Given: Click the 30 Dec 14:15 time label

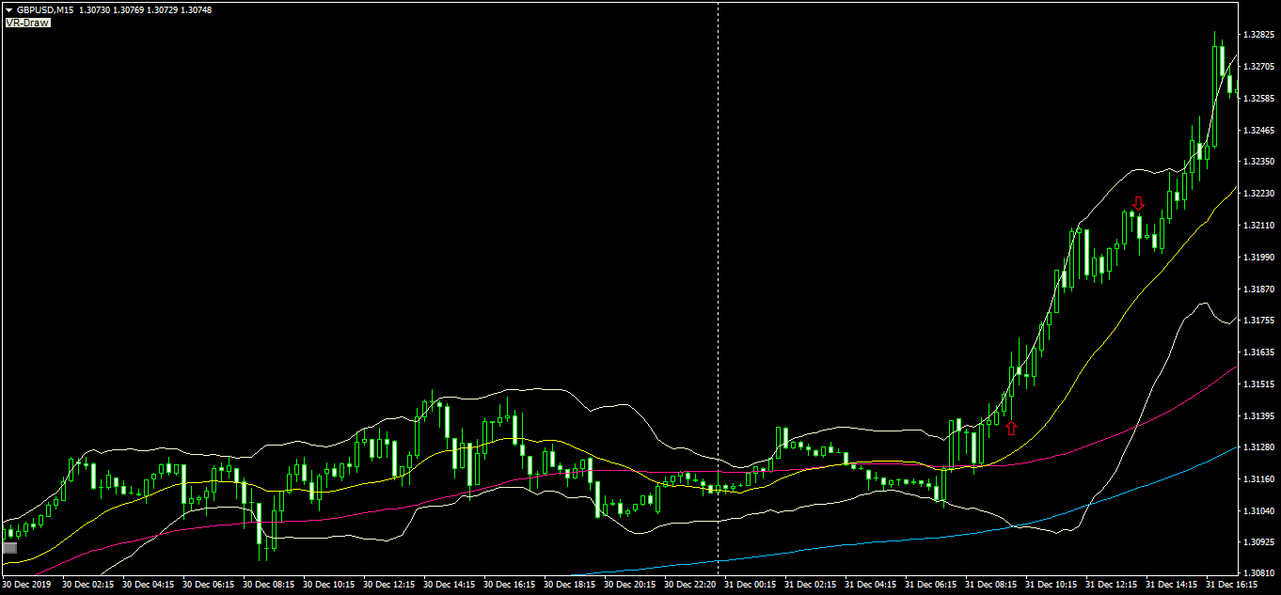Looking at the screenshot, I should coord(449,585).
